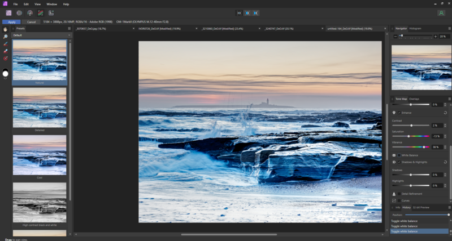Viewport: 452px width, 241px height.
Task: Click the Highlights value stepper arrows
Action: (445, 186)
